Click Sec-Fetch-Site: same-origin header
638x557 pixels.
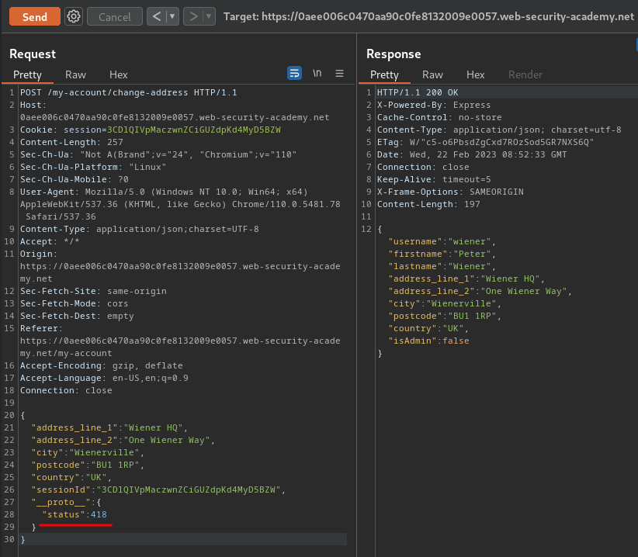coord(93,291)
